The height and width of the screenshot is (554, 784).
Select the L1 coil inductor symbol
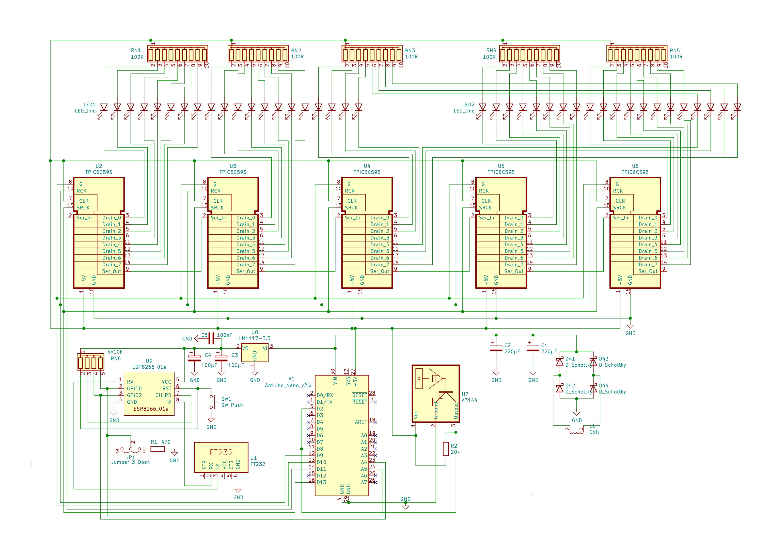pyautogui.click(x=576, y=431)
